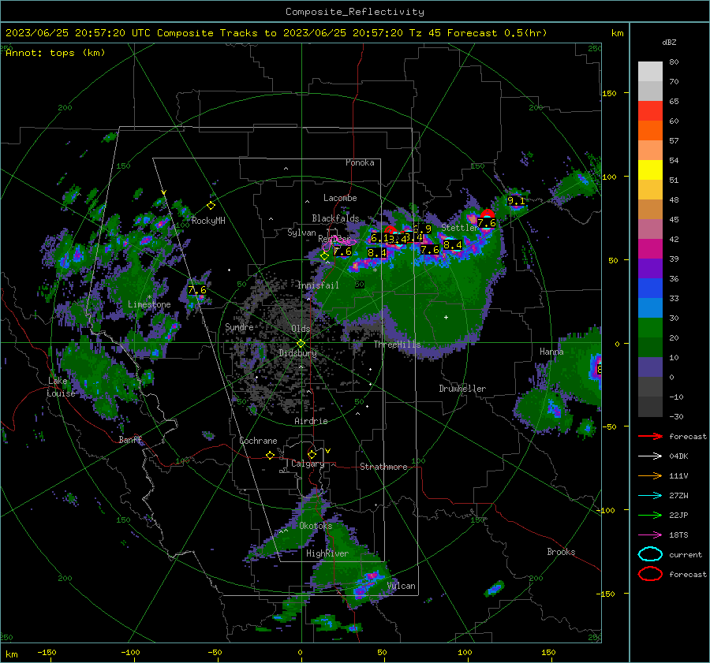Click the yellow diamond marker below RedDeer
Viewport: 710px width, 663px height.
(x=324, y=256)
